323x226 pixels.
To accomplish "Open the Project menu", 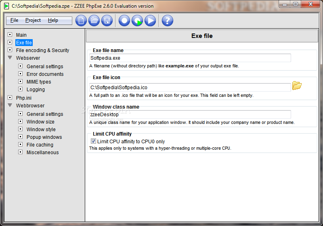I will 33,20.
